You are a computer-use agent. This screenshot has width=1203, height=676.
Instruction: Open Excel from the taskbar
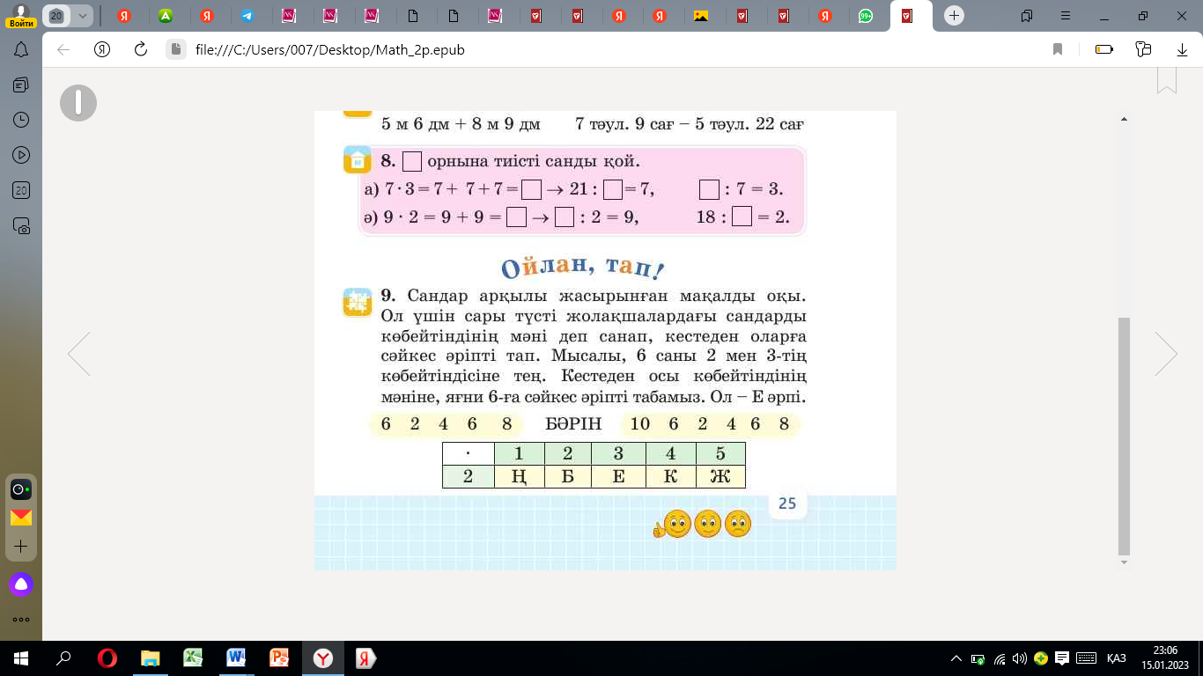tap(193, 658)
